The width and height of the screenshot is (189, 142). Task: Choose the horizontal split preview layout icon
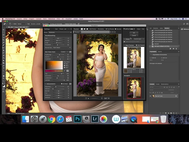point(85,29)
